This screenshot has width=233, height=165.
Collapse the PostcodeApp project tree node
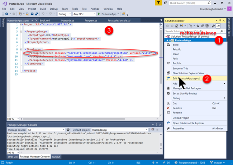[167, 40]
